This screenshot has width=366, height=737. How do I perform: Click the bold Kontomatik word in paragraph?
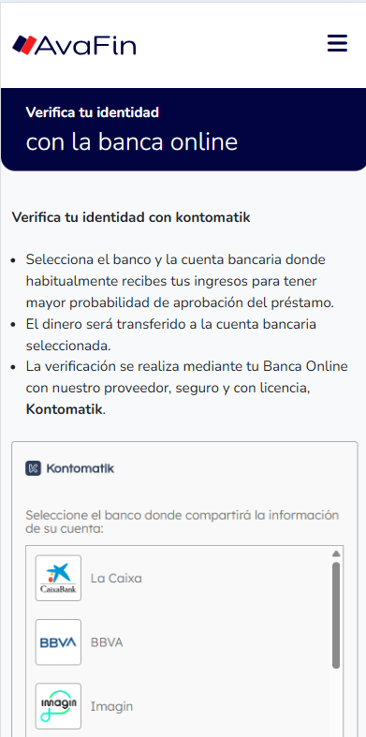64,409
